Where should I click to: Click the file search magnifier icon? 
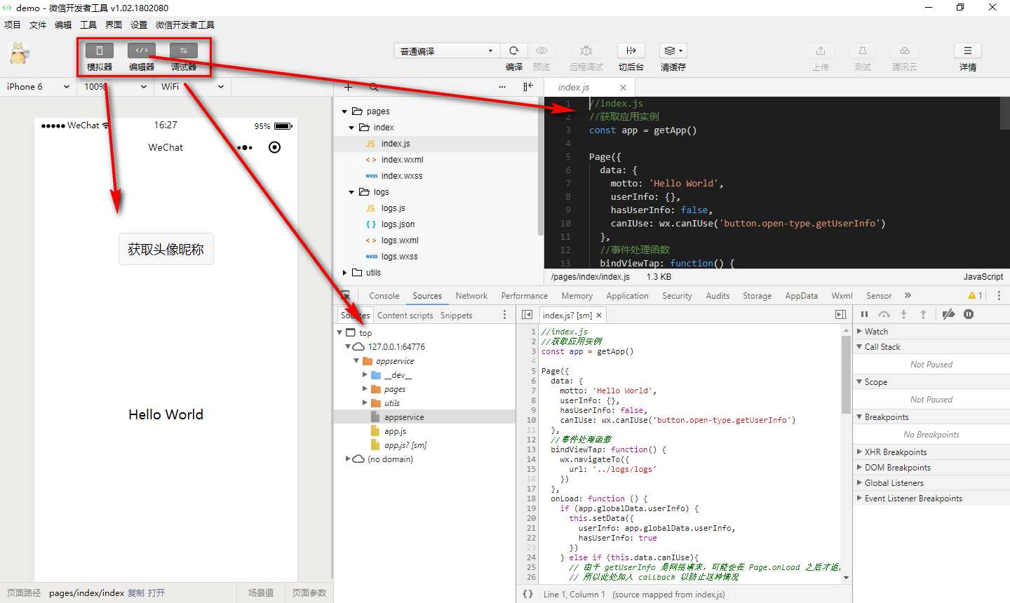click(374, 87)
